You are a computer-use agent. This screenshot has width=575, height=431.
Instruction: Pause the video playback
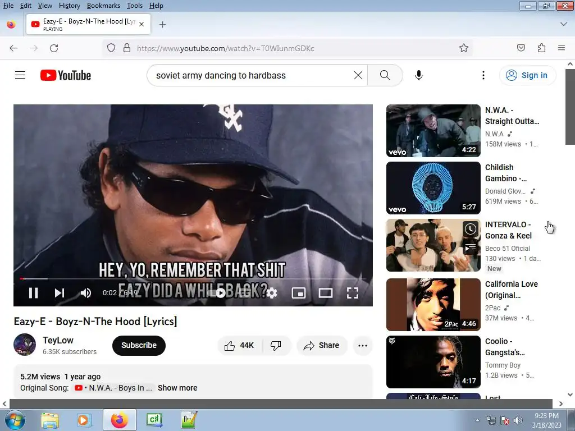(33, 293)
